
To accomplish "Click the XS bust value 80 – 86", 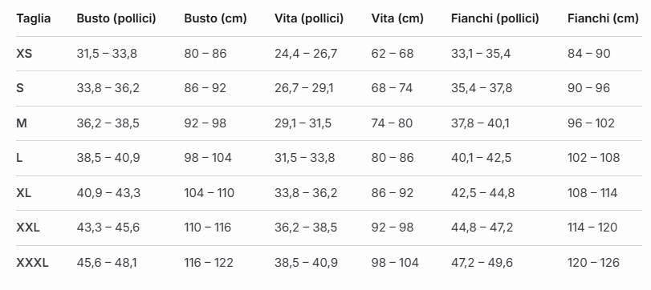I will click(205, 54).
